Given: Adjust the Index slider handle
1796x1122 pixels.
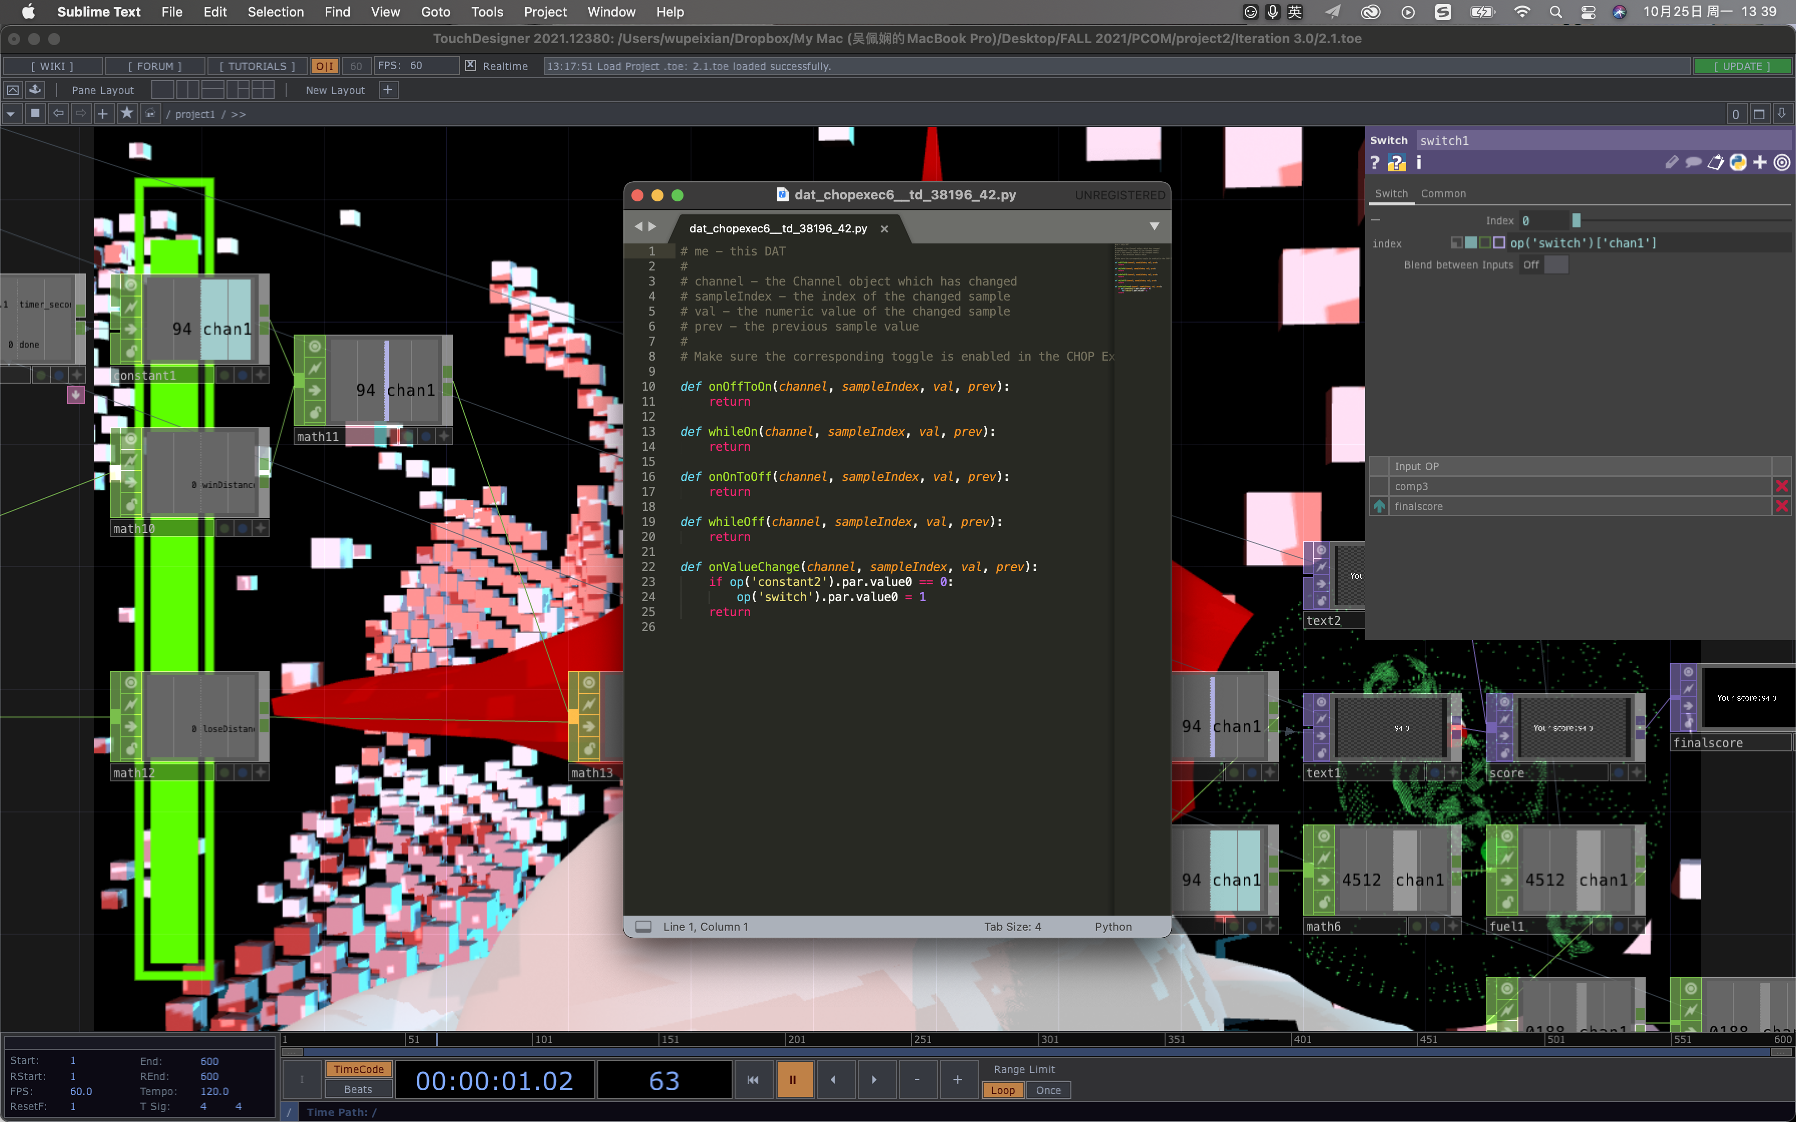Looking at the screenshot, I should pos(1577,220).
